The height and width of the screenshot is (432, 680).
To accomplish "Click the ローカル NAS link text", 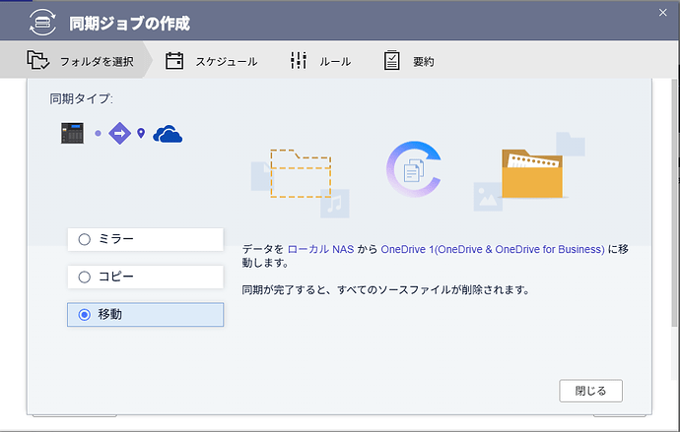I will click(x=320, y=250).
